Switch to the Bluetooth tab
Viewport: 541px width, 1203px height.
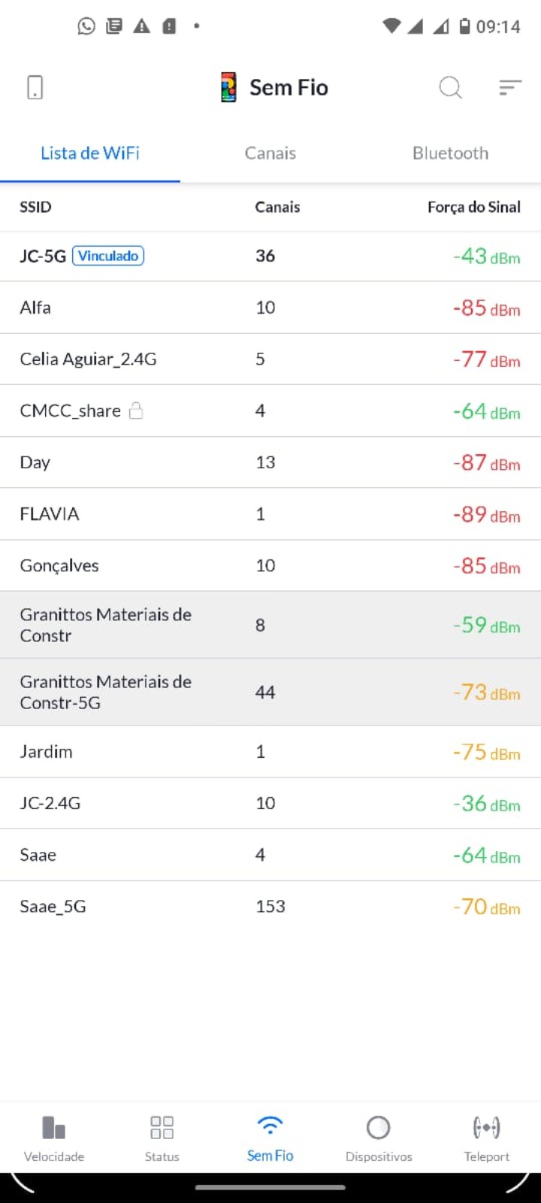[x=450, y=153]
